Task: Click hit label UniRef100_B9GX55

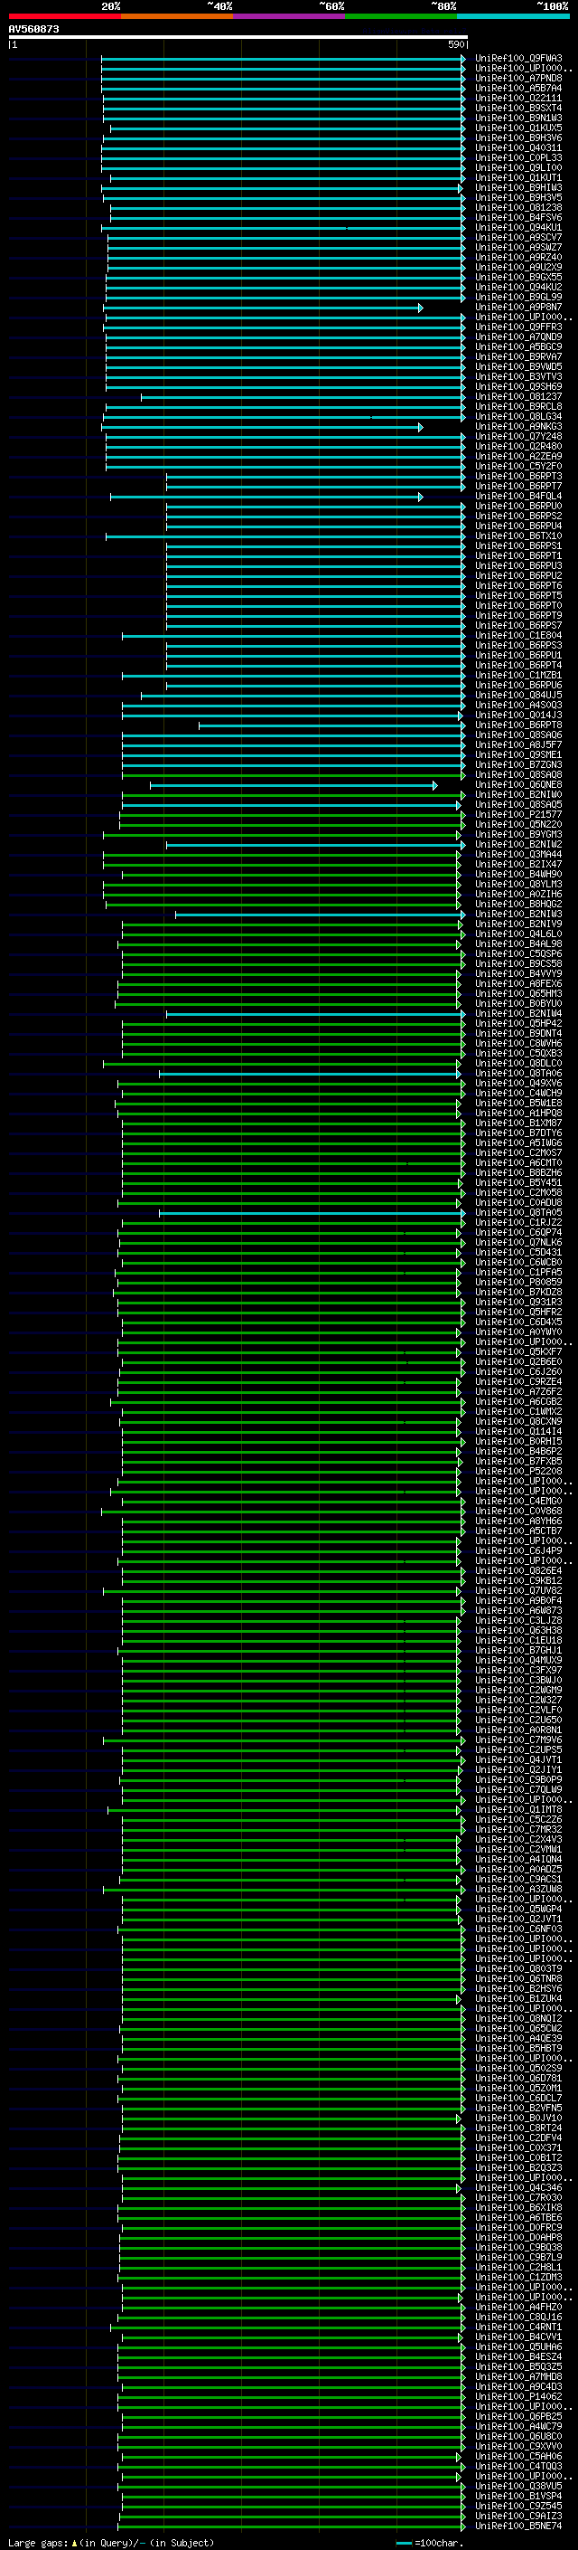Action: coord(518,277)
